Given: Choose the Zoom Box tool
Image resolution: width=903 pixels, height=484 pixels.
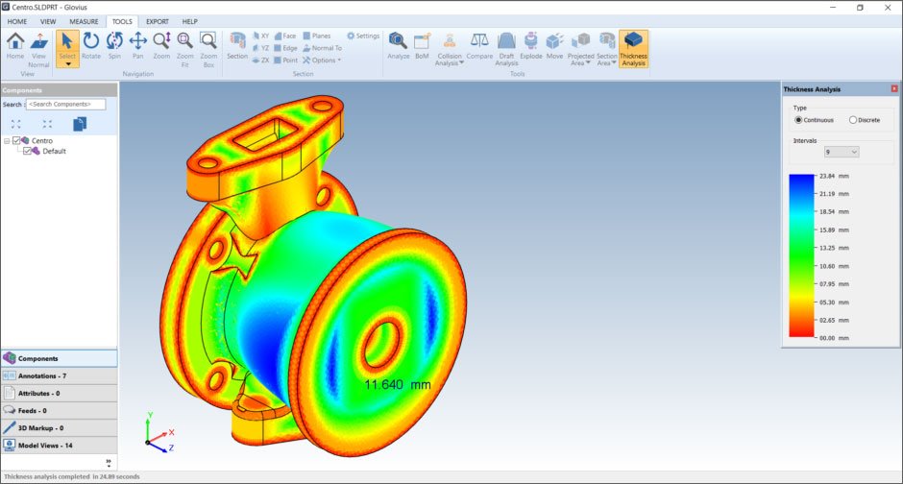Looking at the screenshot, I should tap(208, 50).
